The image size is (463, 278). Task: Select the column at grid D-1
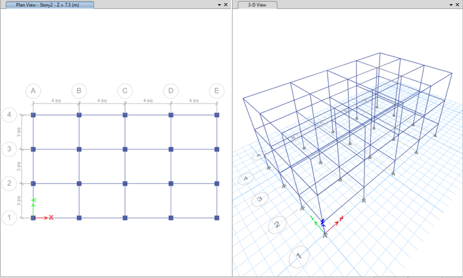pyautogui.click(x=171, y=218)
